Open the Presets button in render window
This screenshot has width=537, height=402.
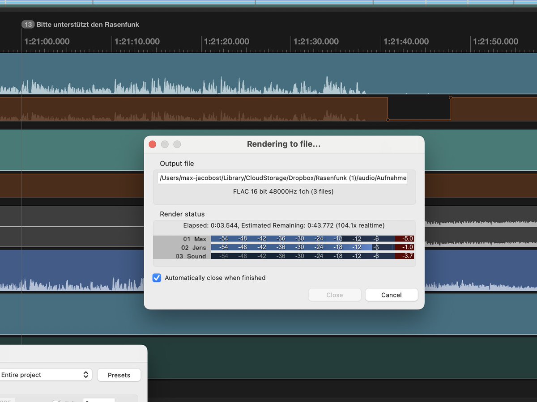(119, 375)
